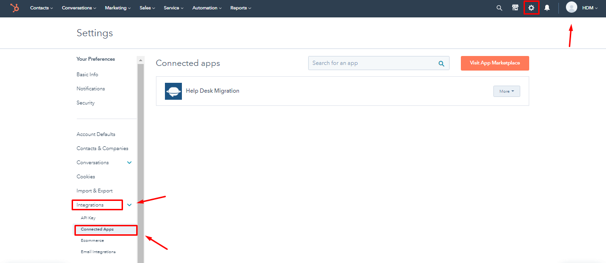Open the Automation menu
The image size is (606, 263).
click(207, 8)
